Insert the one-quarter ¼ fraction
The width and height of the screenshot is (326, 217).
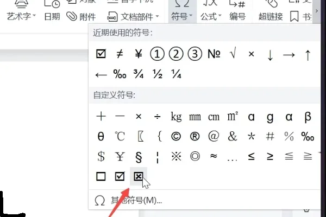tap(176, 74)
